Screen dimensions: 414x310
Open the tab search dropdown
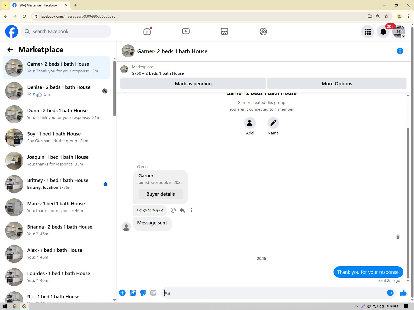coord(5,5)
